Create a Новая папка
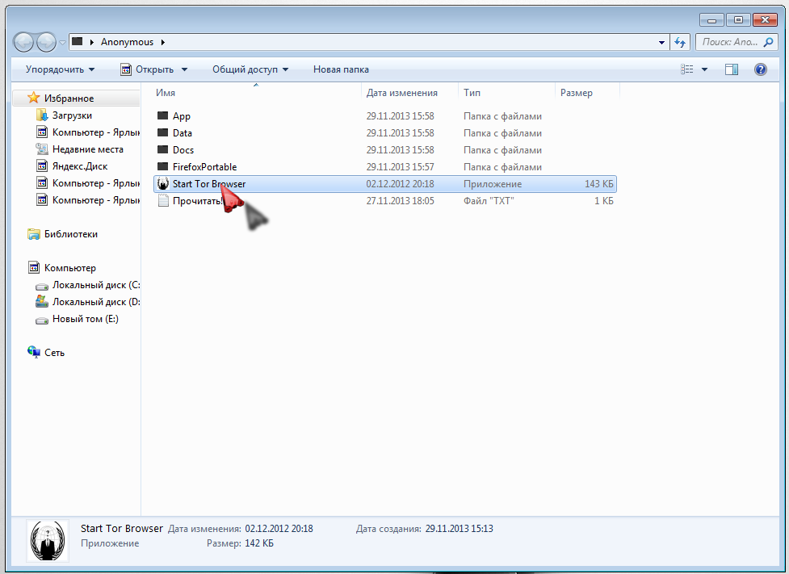This screenshot has width=789, height=574. click(341, 69)
